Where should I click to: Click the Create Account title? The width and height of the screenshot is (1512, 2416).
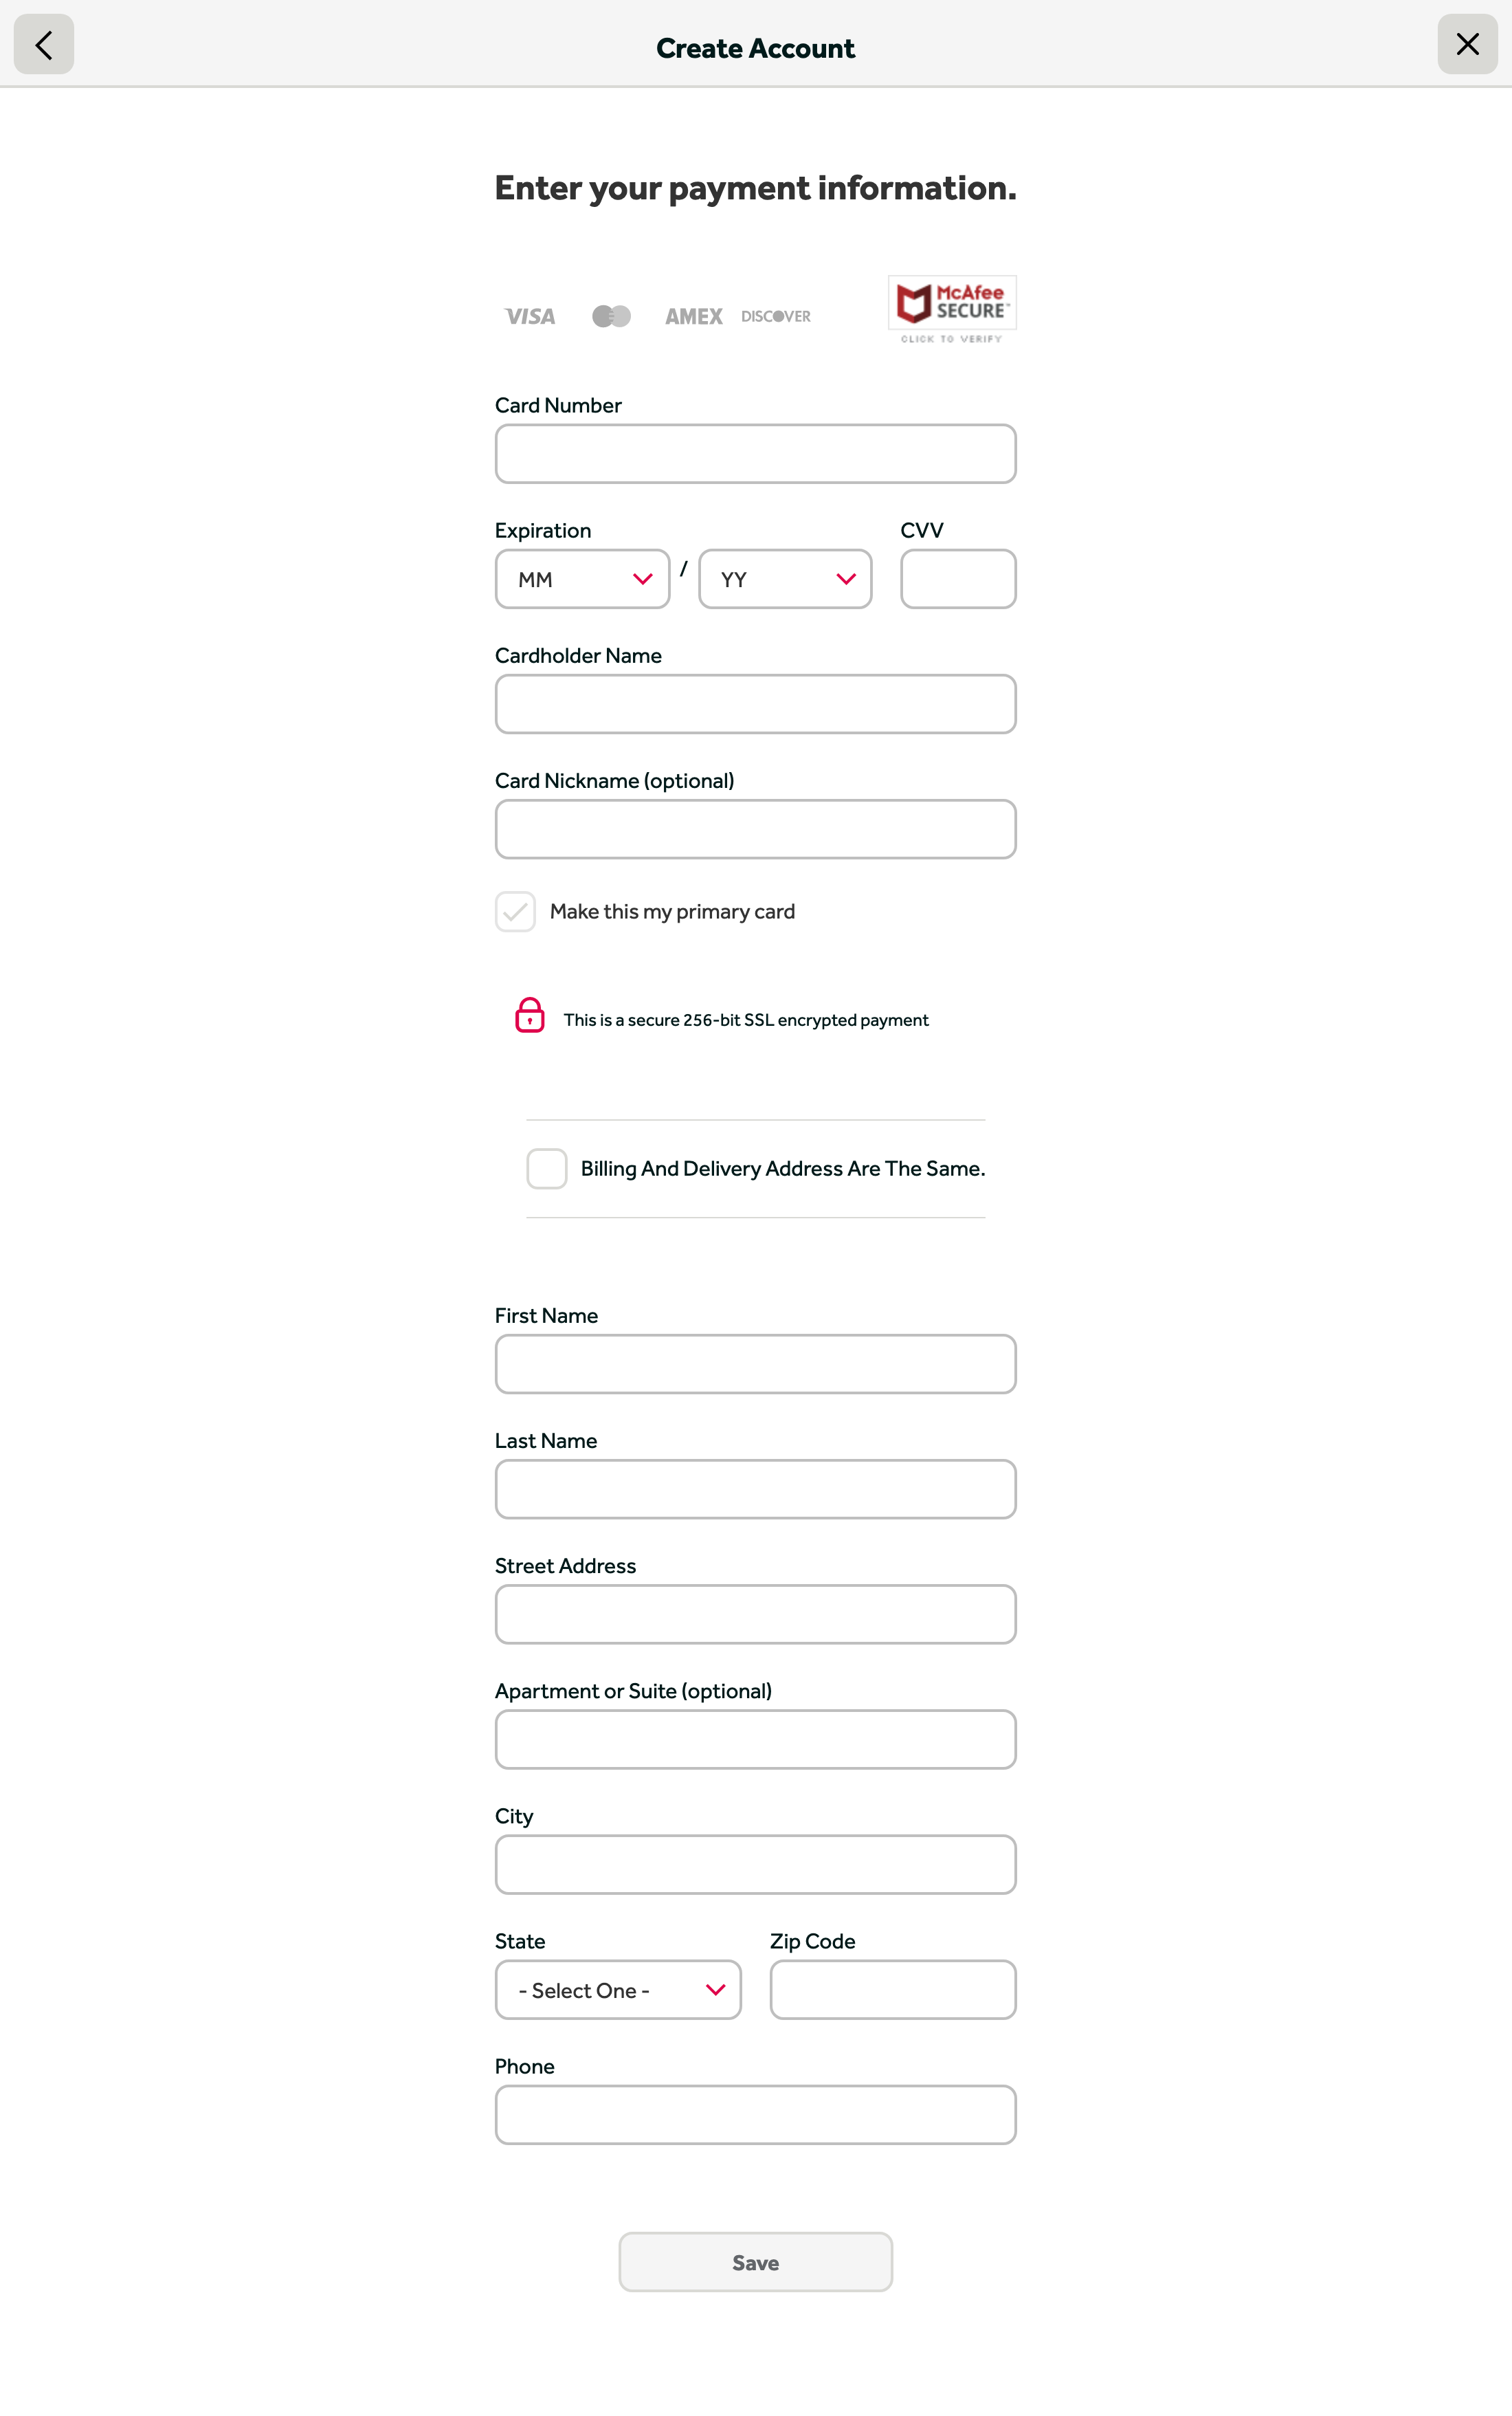pyautogui.click(x=755, y=48)
